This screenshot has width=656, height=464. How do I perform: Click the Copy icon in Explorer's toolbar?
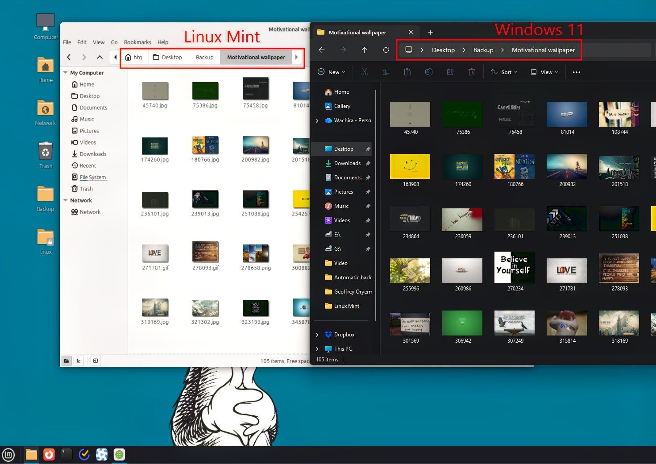(x=386, y=72)
